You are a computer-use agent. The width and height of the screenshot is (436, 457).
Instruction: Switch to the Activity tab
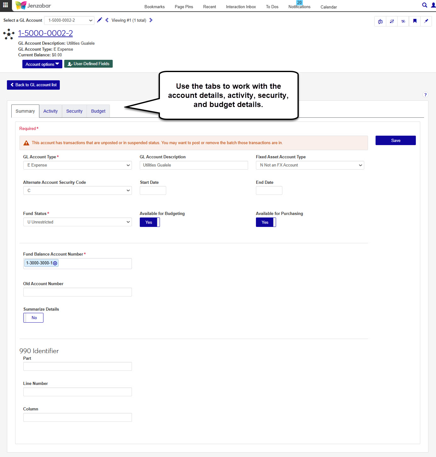click(x=51, y=111)
